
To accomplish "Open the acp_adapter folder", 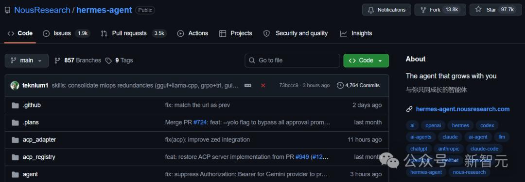I will pos(39,140).
